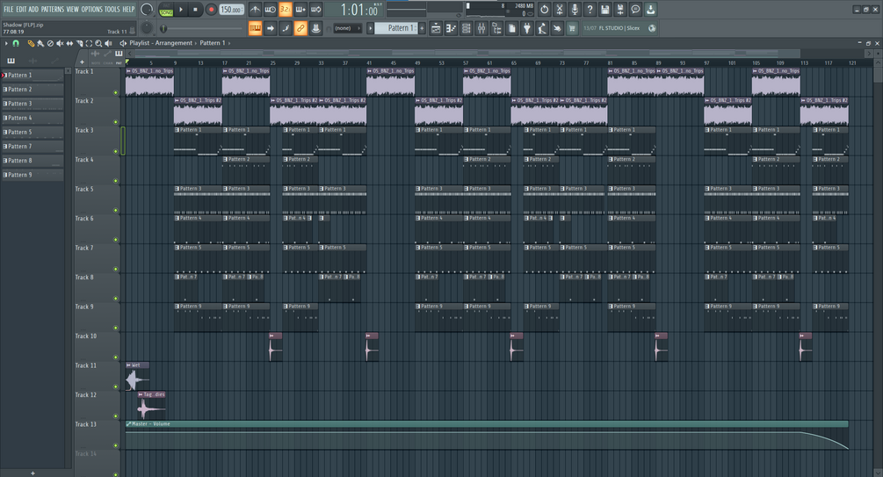Image resolution: width=883 pixels, height=477 pixels.
Task: Select the Paint brush tool
Action: tap(40, 43)
